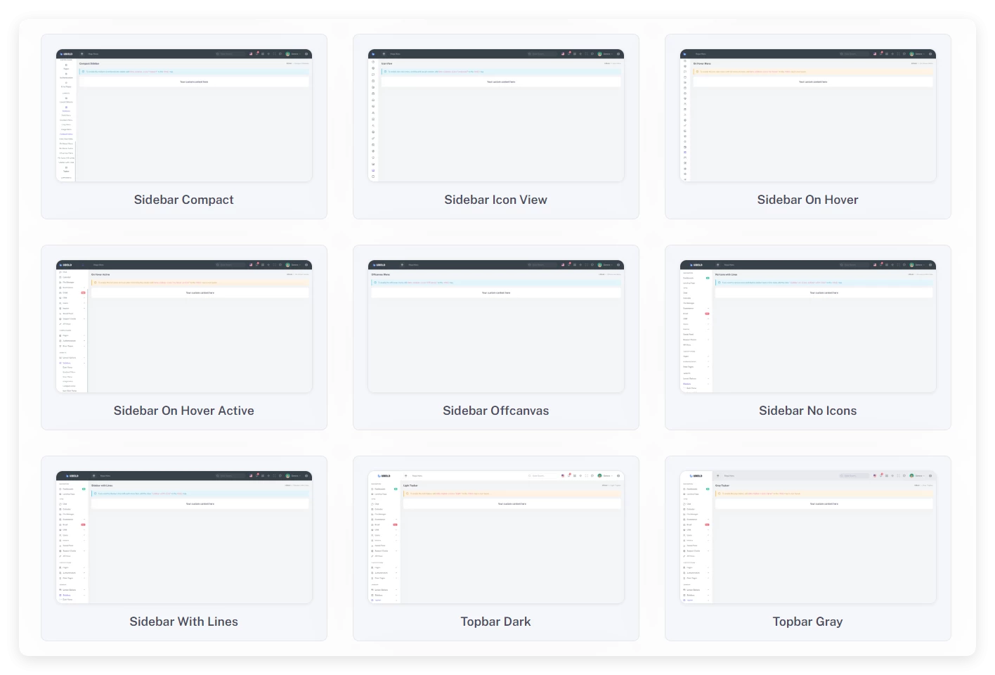Click the Sidebar Icon View preview image
The width and height of the screenshot is (995, 675).
pos(495,116)
